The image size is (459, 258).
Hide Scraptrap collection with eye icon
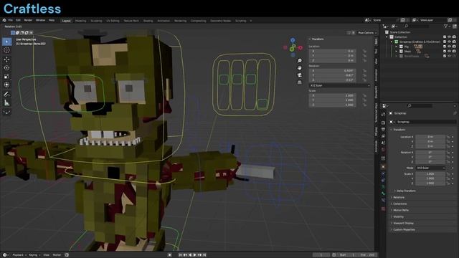tap(450, 42)
